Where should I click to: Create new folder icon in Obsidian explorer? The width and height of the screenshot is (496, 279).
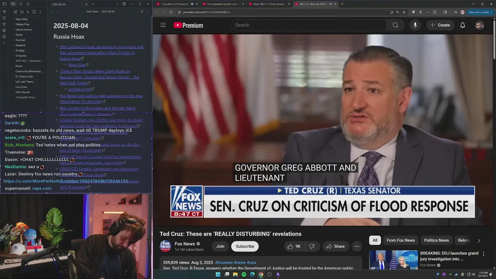coord(21,12)
